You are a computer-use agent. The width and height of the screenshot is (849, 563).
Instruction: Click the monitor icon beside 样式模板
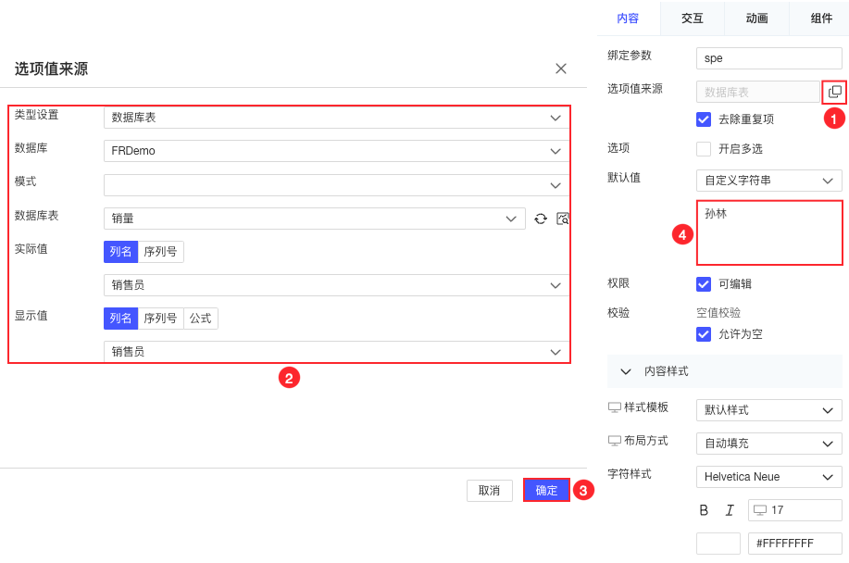pos(614,407)
